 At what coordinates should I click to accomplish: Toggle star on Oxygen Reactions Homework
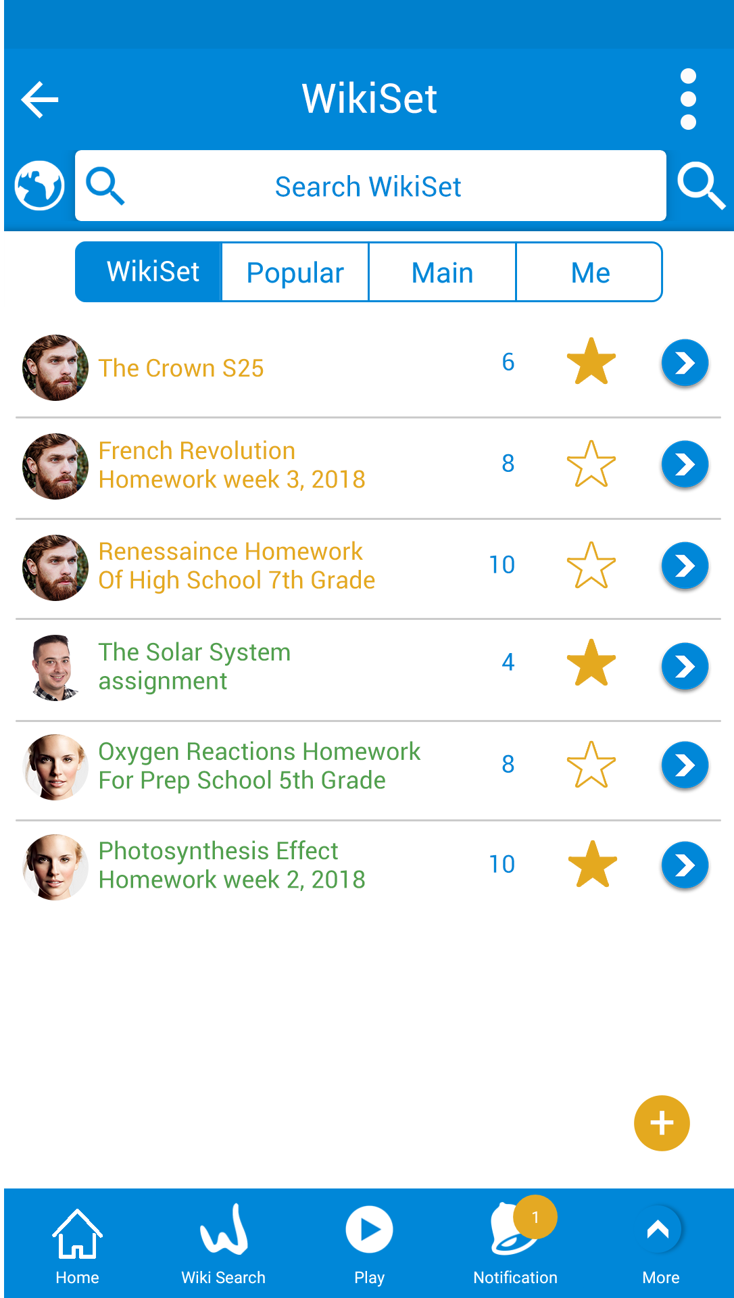pos(591,765)
